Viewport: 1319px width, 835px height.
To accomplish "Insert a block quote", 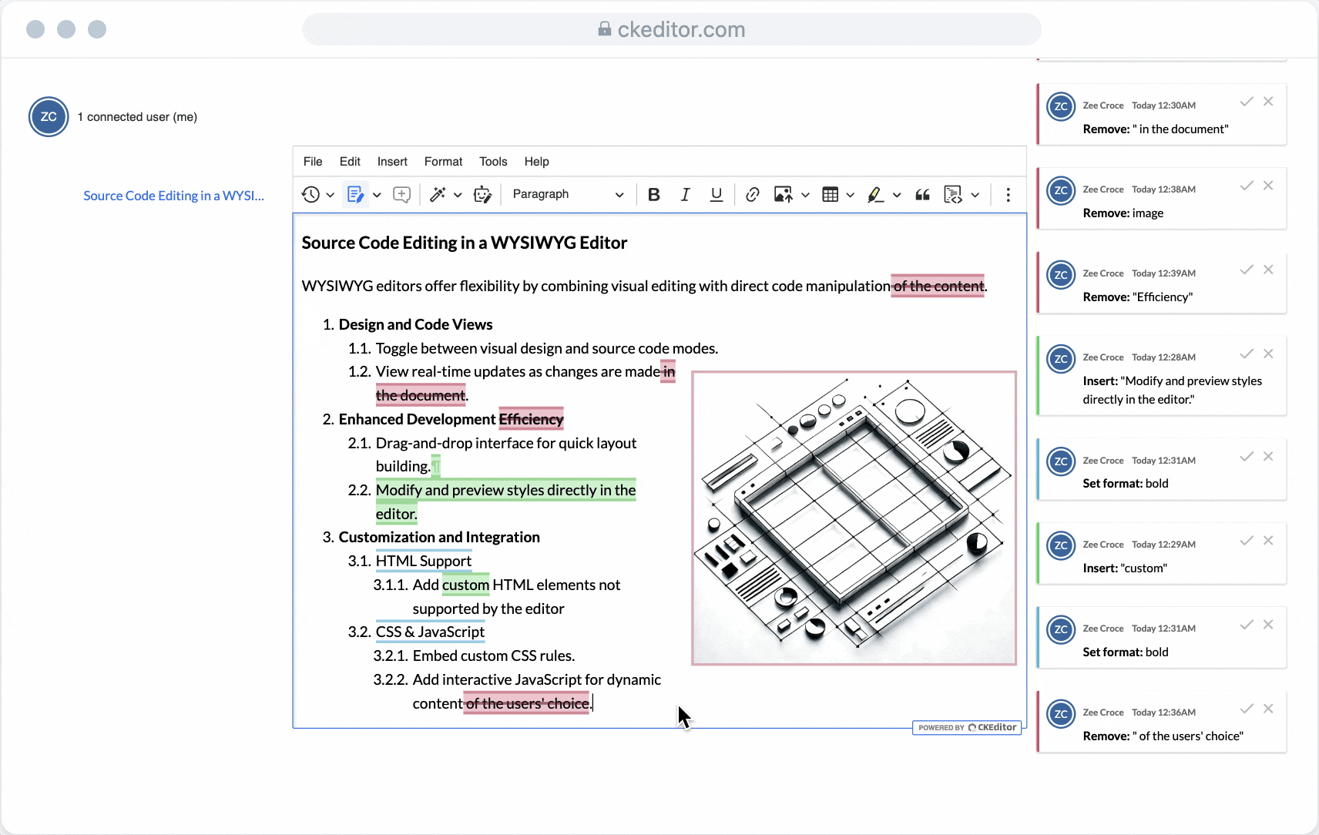I will (922, 195).
